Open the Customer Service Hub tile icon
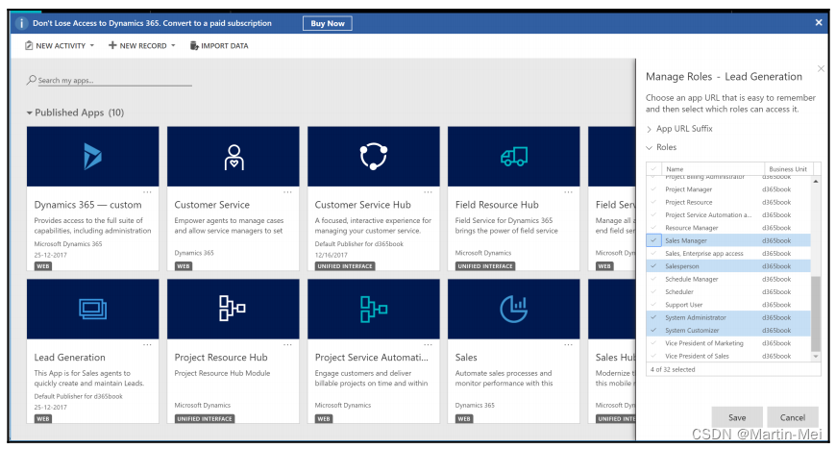This screenshot has height=449, width=836. click(x=373, y=157)
